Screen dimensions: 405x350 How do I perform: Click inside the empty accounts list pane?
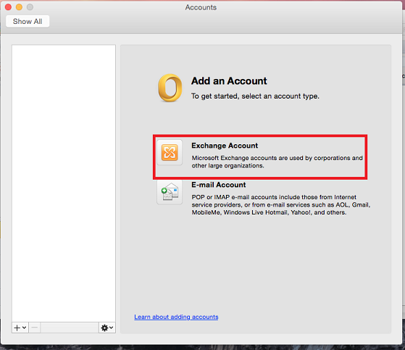point(64,183)
